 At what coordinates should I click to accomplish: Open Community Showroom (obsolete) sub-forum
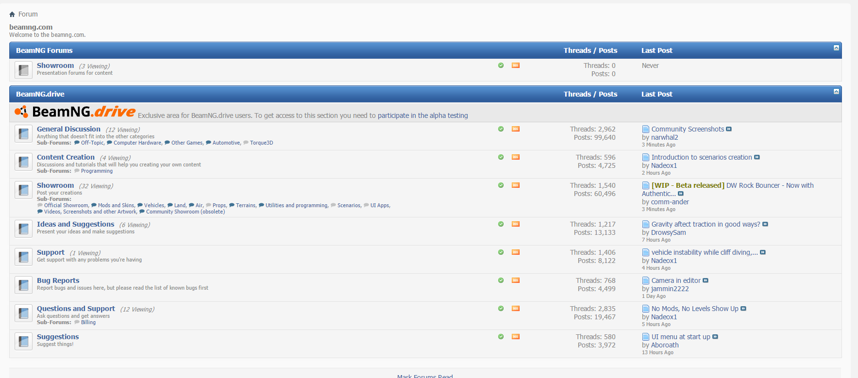185,212
